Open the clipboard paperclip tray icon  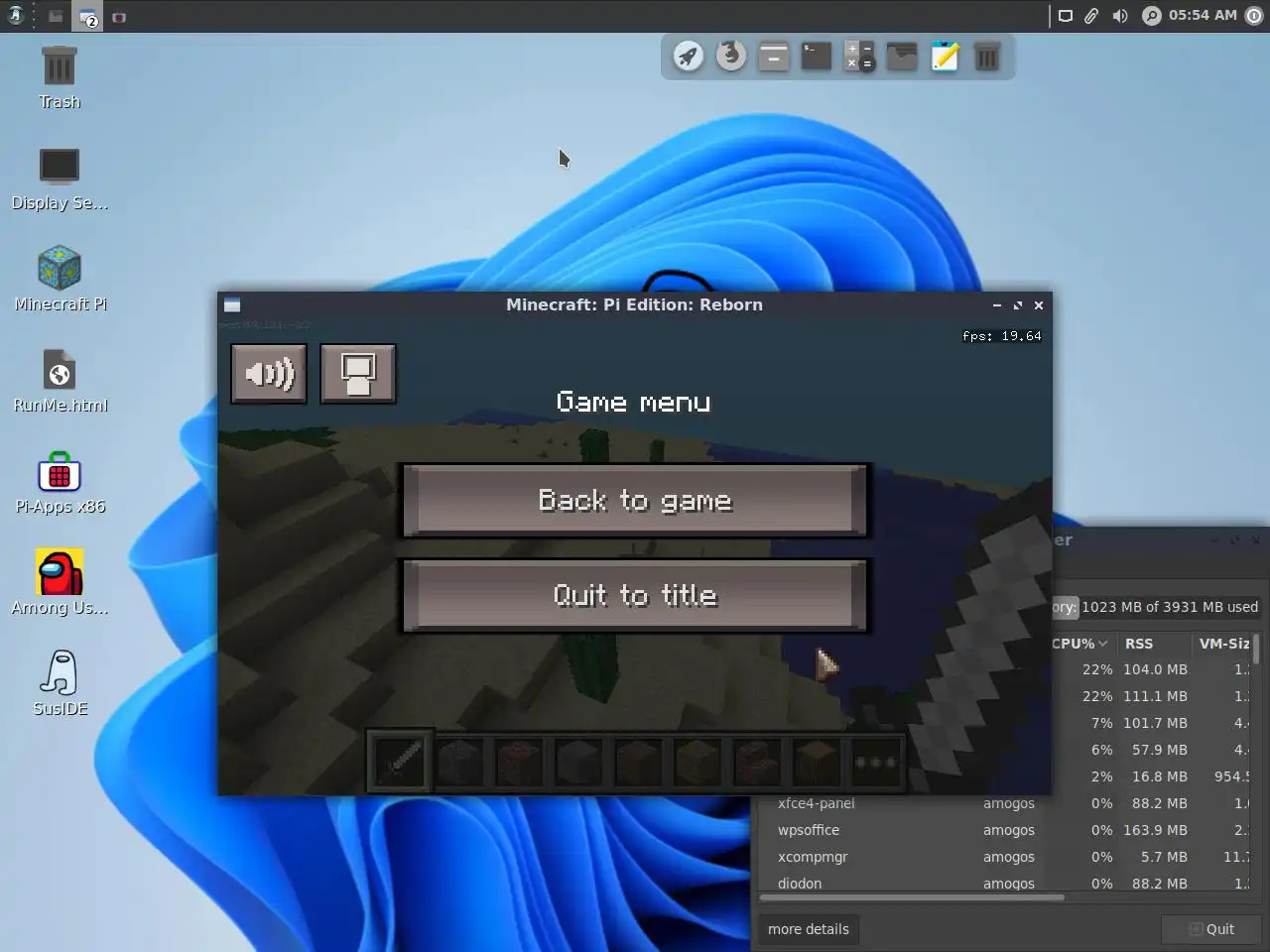pyautogui.click(x=1091, y=16)
